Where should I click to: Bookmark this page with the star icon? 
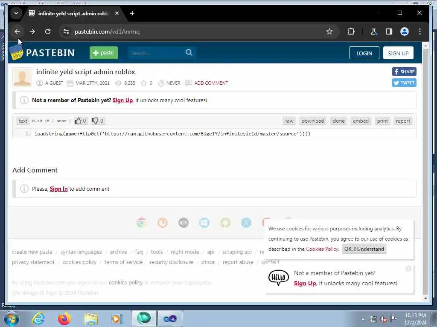coord(329,32)
